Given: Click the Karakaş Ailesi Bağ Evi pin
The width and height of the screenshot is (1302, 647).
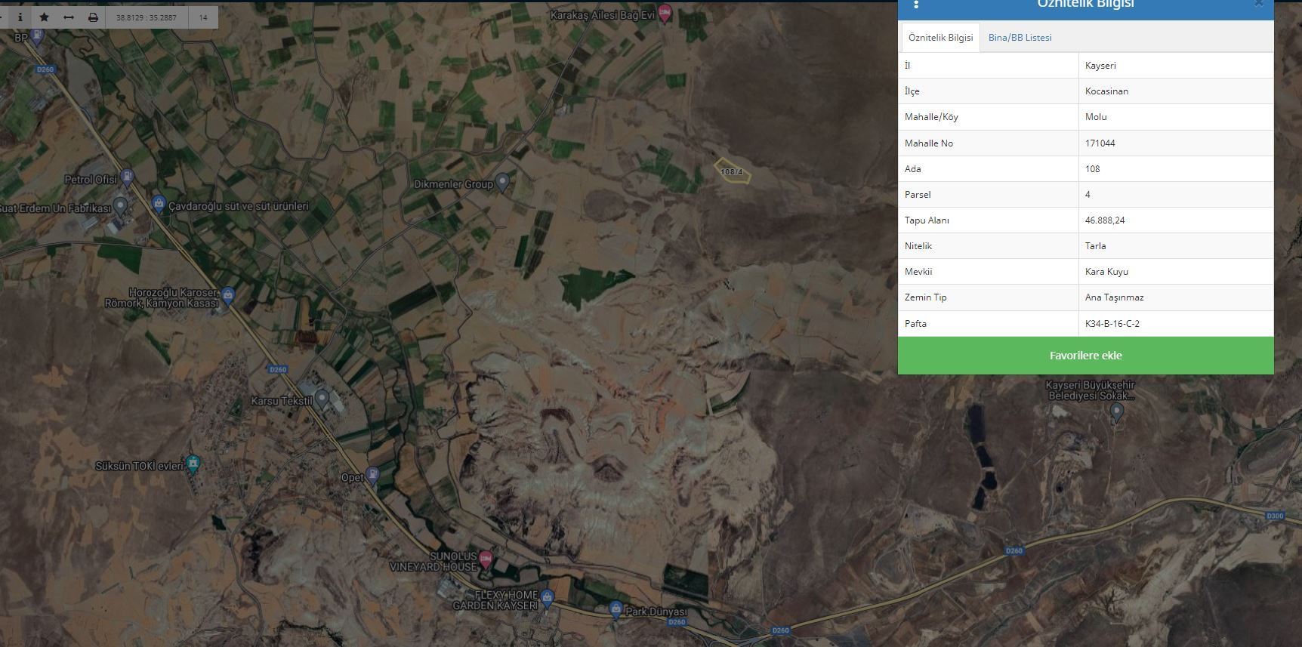Looking at the screenshot, I should pos(665,13).
